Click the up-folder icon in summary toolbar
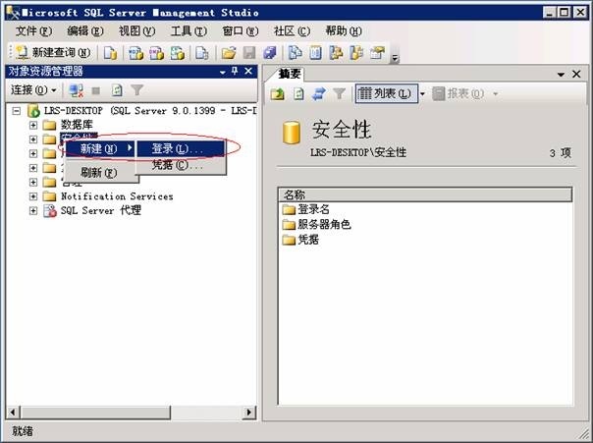The image size is (593, 443). pos(278,93)
